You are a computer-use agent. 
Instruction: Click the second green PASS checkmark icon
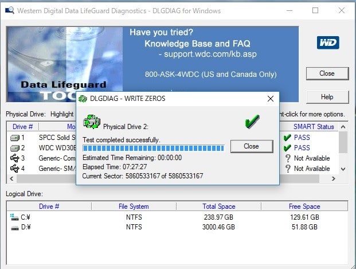pyautogui.click(x=287, y=148)
